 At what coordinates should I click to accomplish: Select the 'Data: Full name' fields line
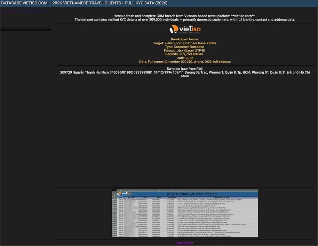pos(185,61)
